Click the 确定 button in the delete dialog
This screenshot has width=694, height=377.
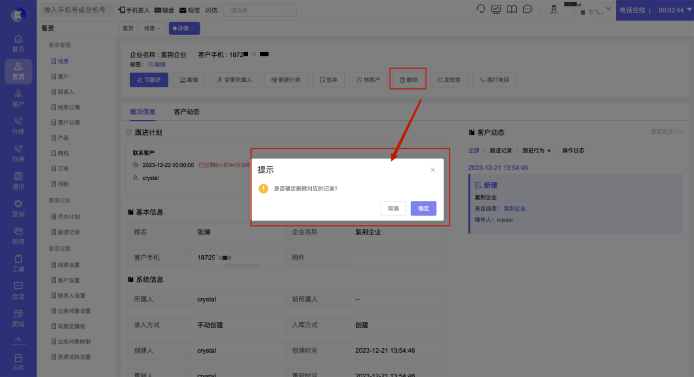coord(423,209)
